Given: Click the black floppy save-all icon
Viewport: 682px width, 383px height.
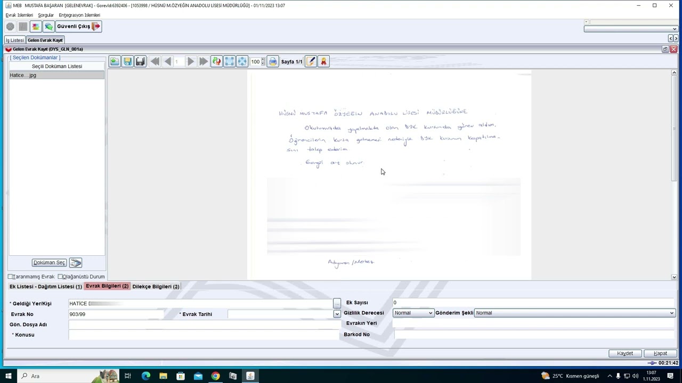Looking at the screenshot, I should (140, 62).
